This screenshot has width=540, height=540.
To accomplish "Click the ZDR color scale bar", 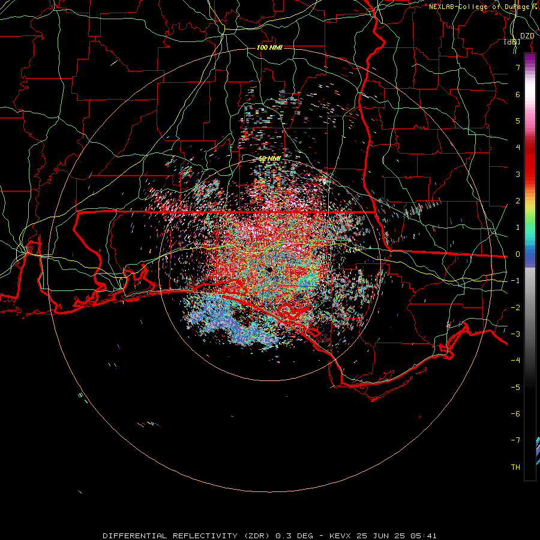I will tap(530, 266).
